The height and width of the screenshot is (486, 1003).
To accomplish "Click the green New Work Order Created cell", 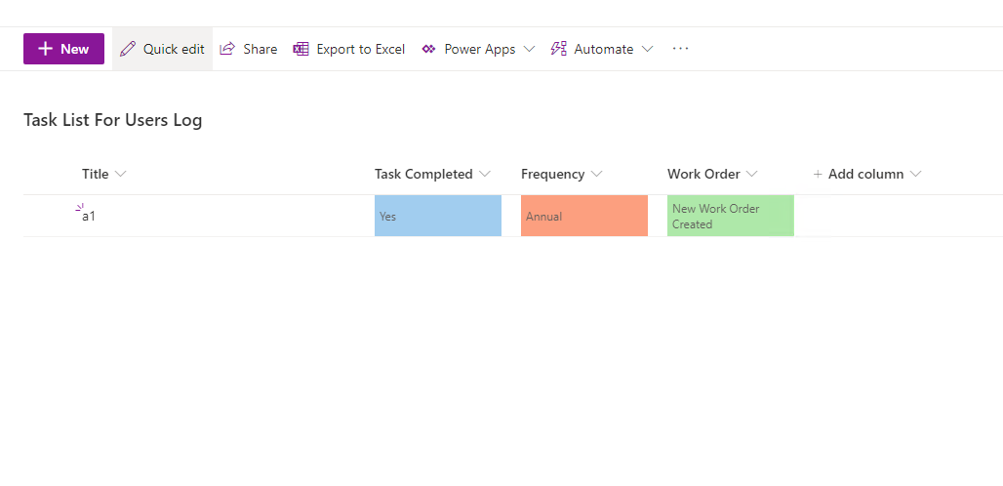I will [x=731, y=216].
